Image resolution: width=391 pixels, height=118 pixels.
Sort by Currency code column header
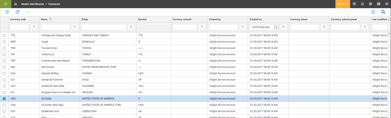click(x=18, y=19)
